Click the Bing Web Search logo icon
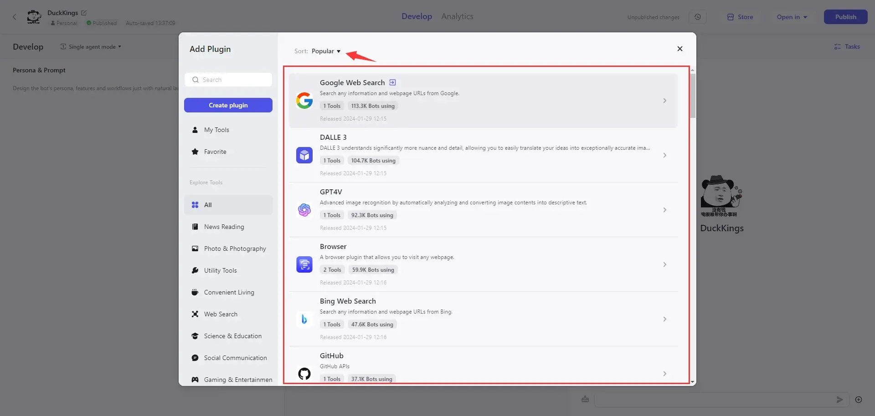The image size is (875, 416). (x=304, y=319)
